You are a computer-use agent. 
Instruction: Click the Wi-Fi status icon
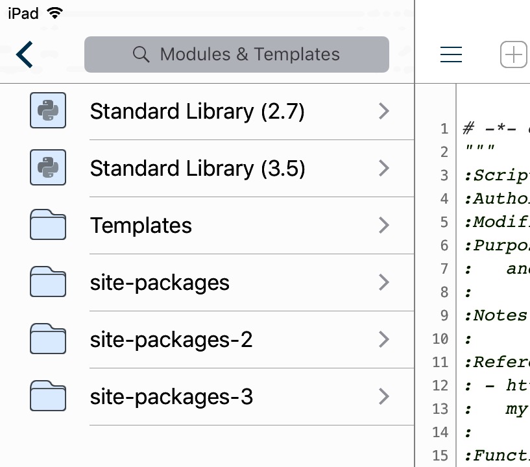(55, 13)
